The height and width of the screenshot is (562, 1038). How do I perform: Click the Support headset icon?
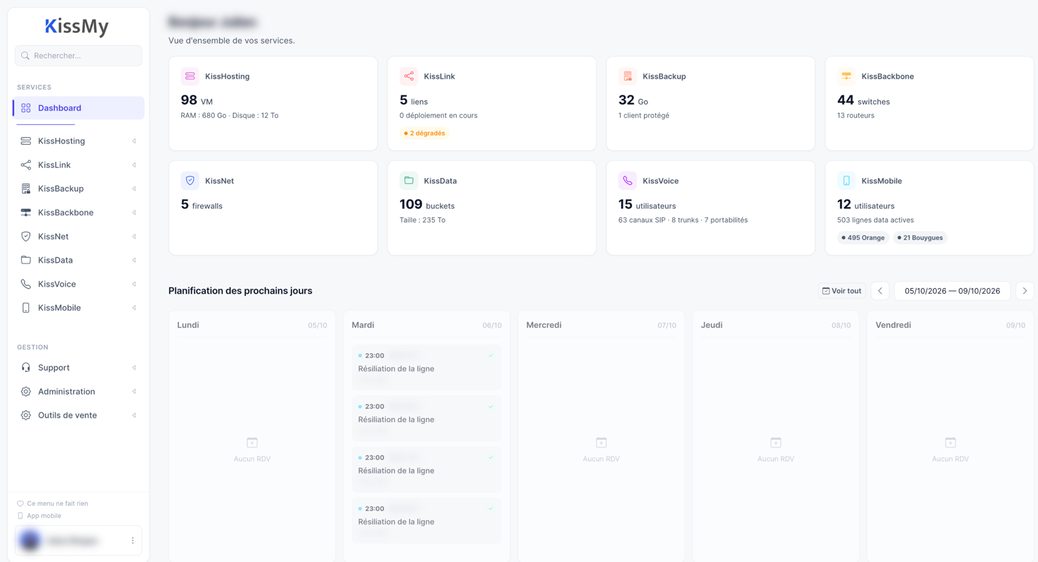click(x=26, y=368)
